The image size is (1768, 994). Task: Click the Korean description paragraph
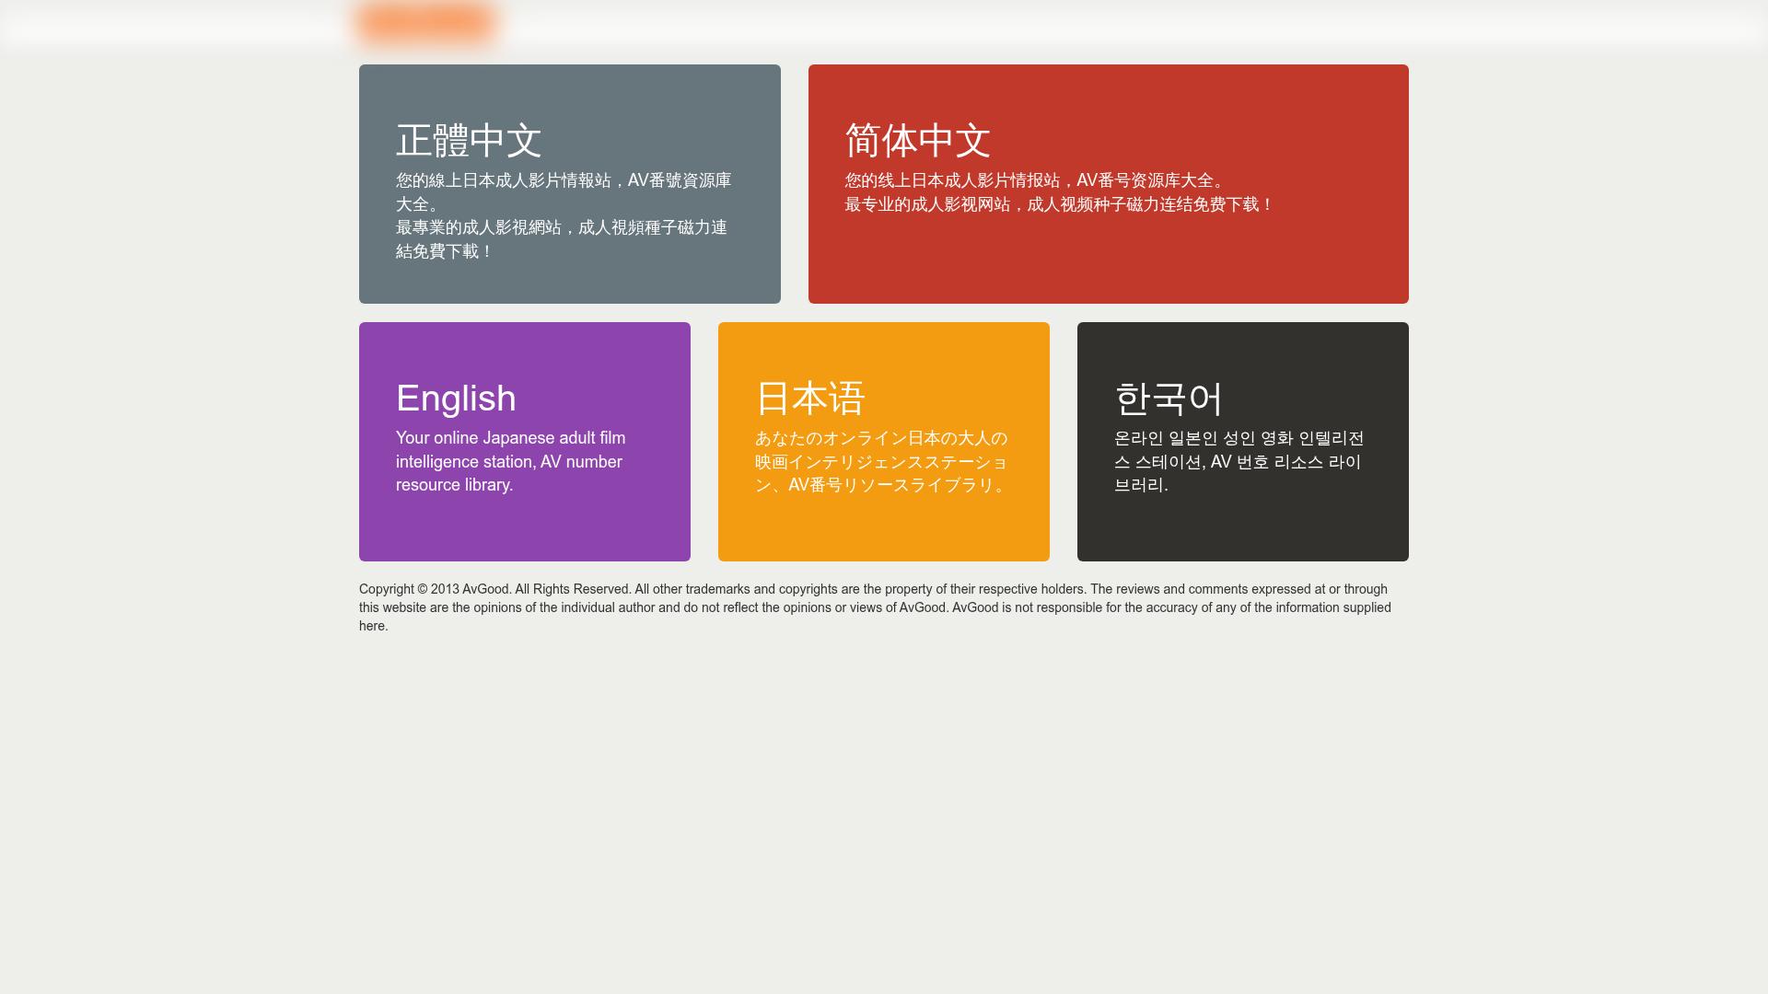click(1239, 461)
